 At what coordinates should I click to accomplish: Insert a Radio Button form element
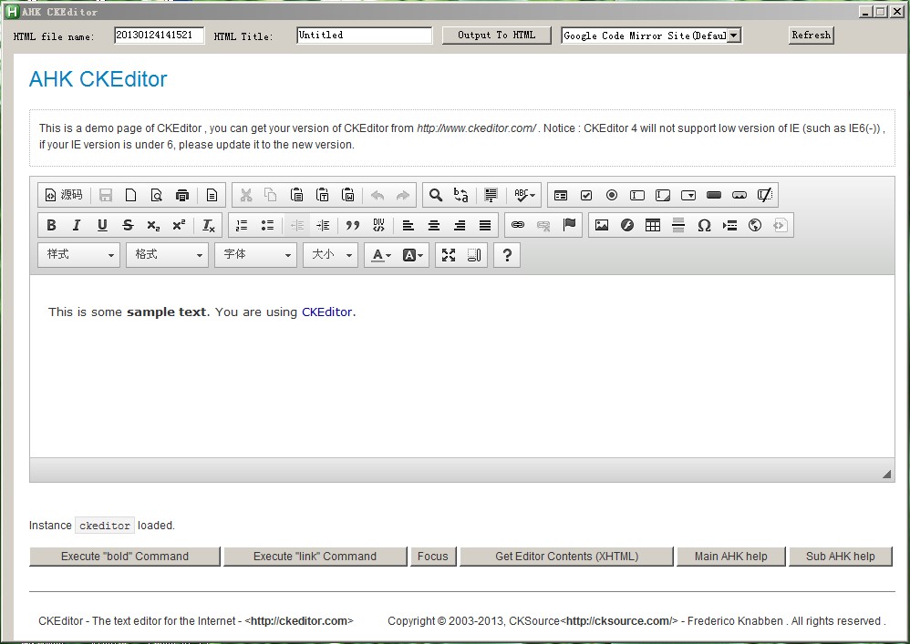[x=612, y=195]
